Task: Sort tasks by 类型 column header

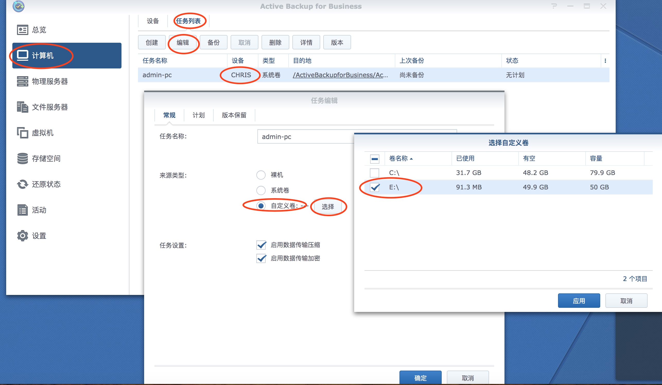Action: click(x=273, y=61)
